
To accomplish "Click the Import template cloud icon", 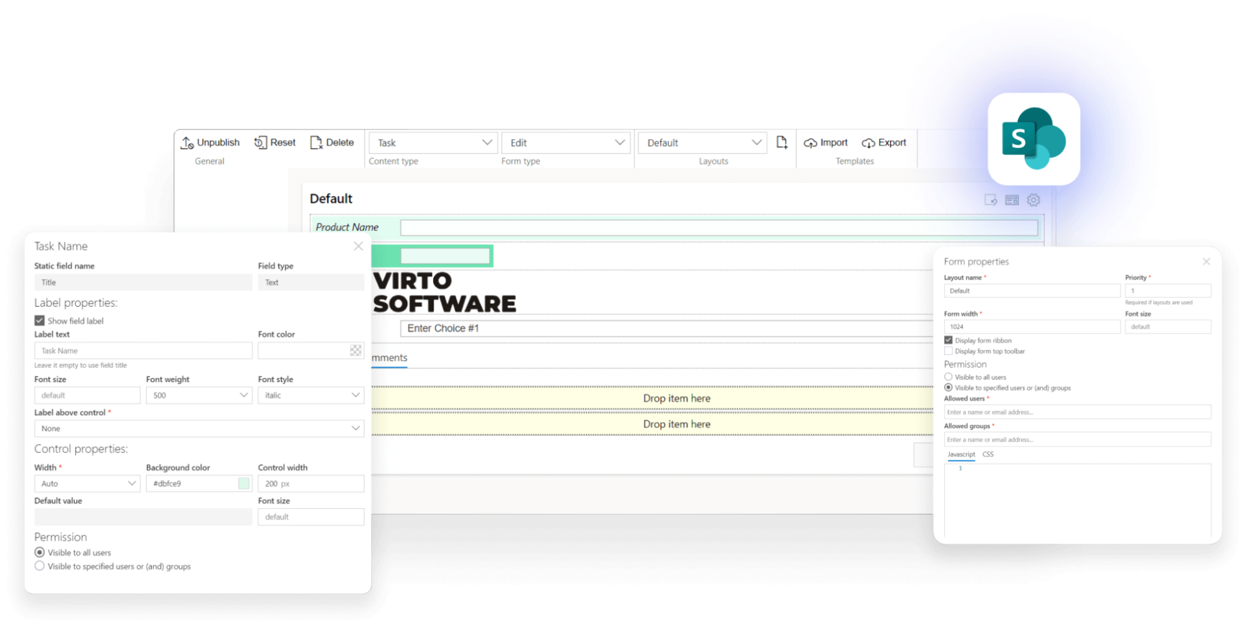I will [810, 143].
